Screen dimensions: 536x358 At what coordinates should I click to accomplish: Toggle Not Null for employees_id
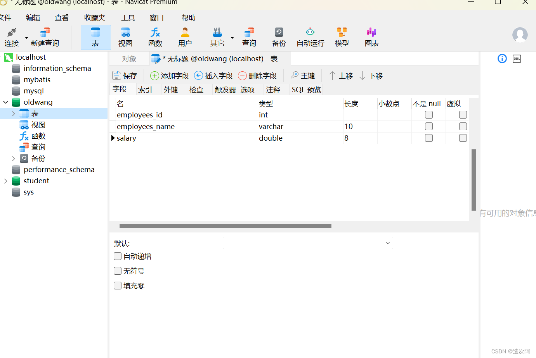pos(429,115)
